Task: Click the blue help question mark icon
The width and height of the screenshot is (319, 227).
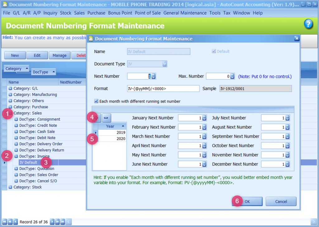Action: point(308,24)
